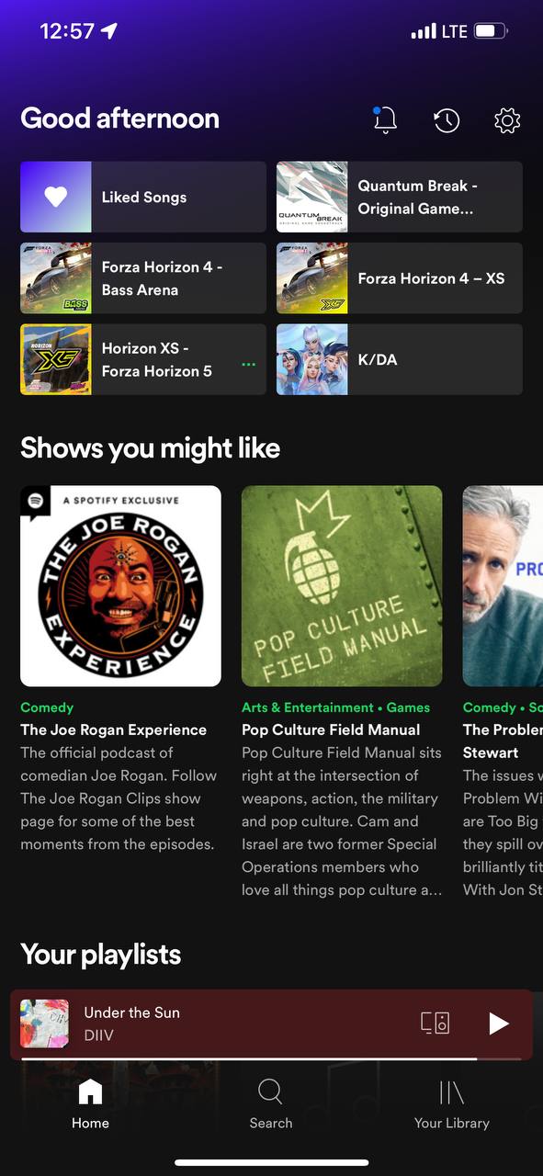Tap the 12:57 clock in status bar
Image resolution: width=543 pixels, height=1176 pixels.
pos(67,31)
